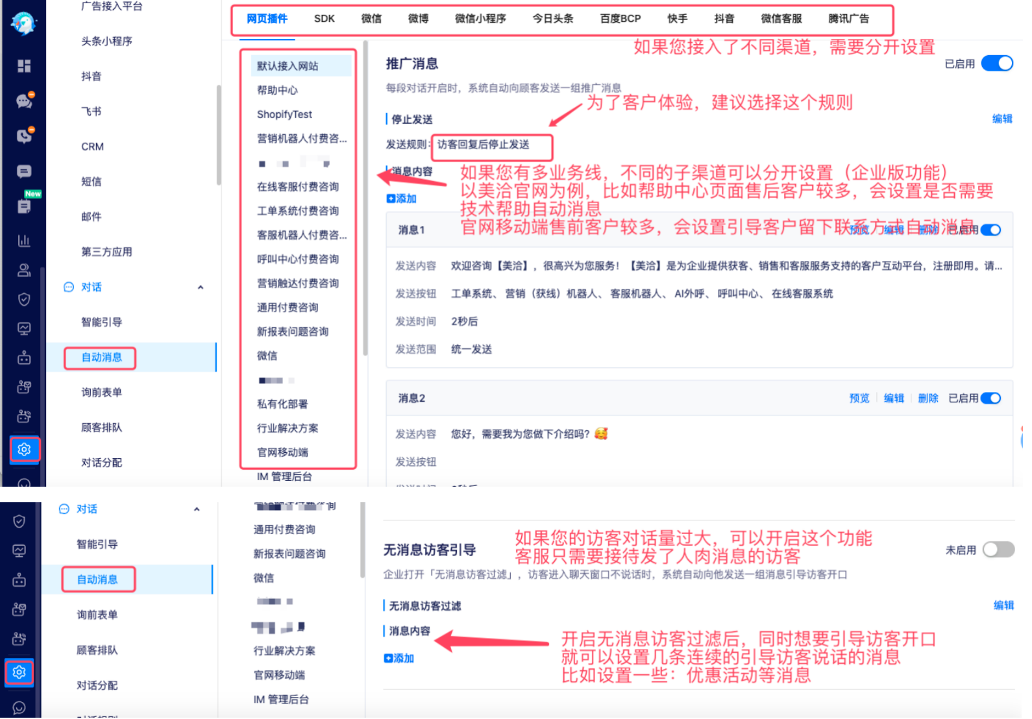
Task: Click the 对话 chat icon in upper navigation
Action: pyautogui.click(x=69, y=287)
